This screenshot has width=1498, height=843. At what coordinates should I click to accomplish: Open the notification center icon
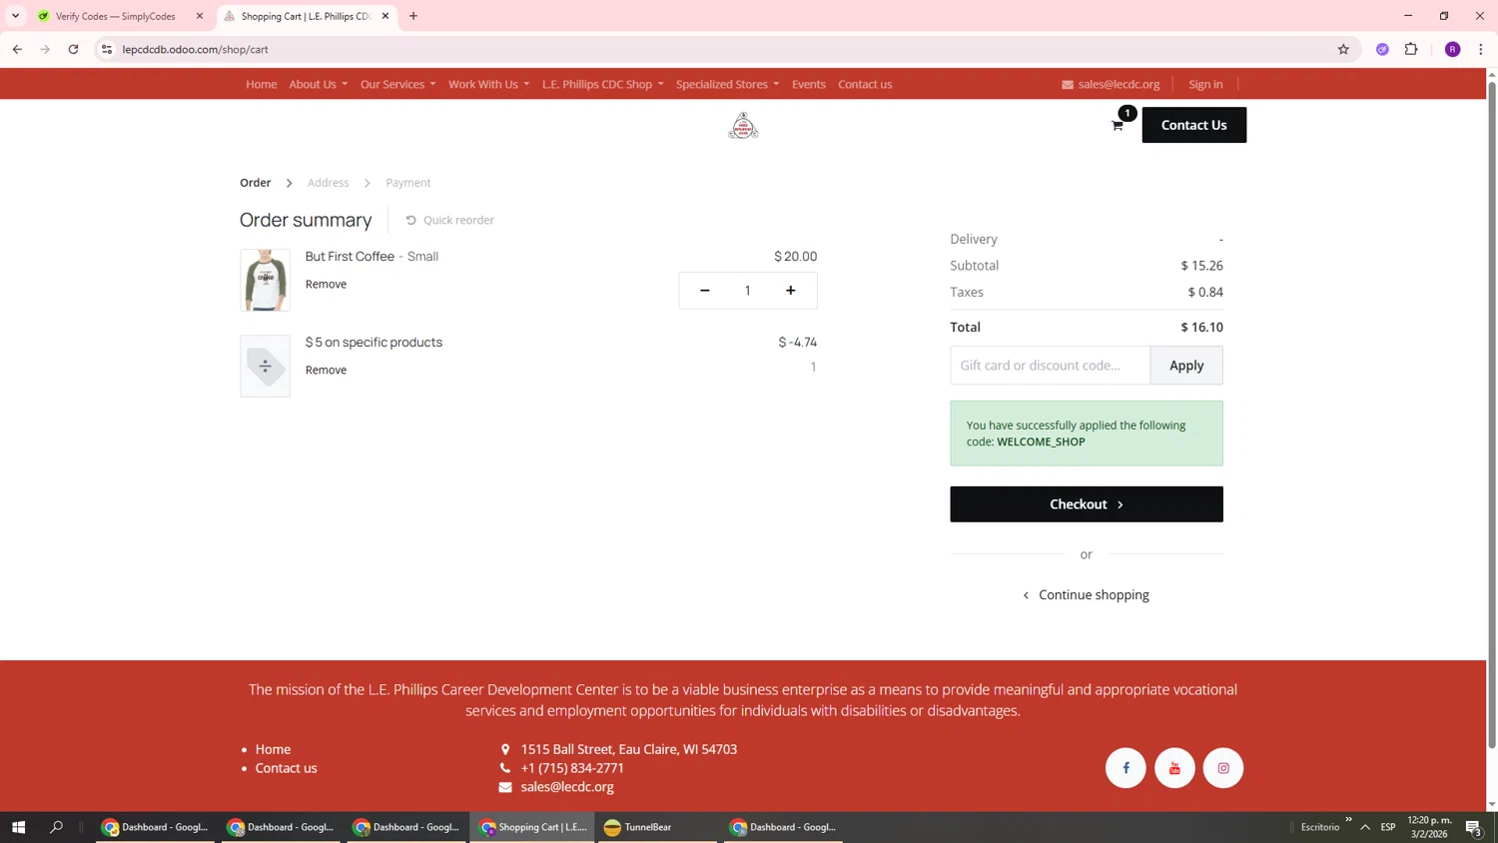(x=1473, y=827)
